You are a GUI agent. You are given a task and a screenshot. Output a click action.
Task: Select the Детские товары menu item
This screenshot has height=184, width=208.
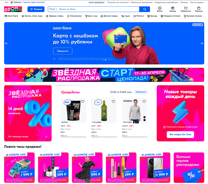[109, 16]
